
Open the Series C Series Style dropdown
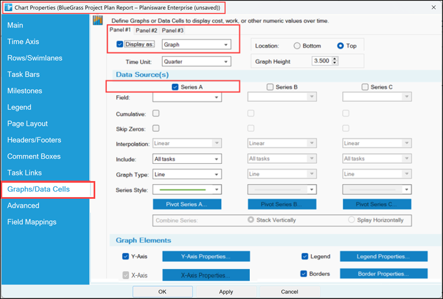click(x=377, y=189)
